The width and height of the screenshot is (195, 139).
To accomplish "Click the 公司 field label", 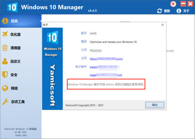I will (84, 50).
